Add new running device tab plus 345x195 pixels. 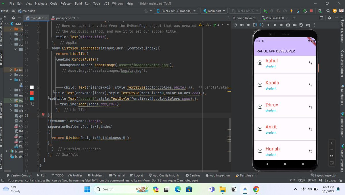(x=294, y=18)
